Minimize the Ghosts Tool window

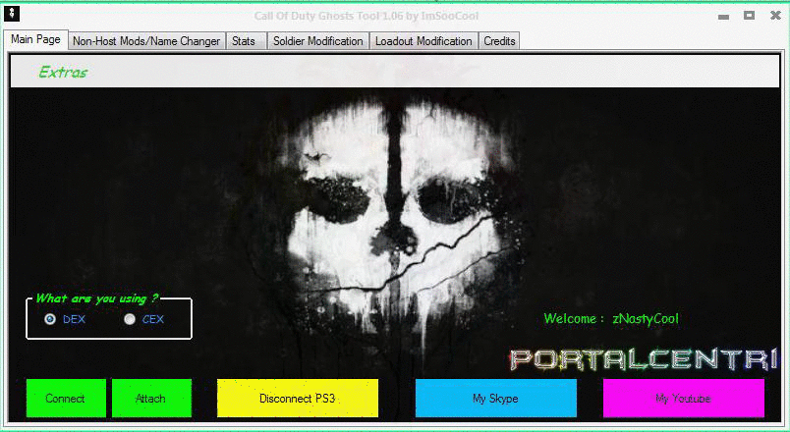point(723,17)
